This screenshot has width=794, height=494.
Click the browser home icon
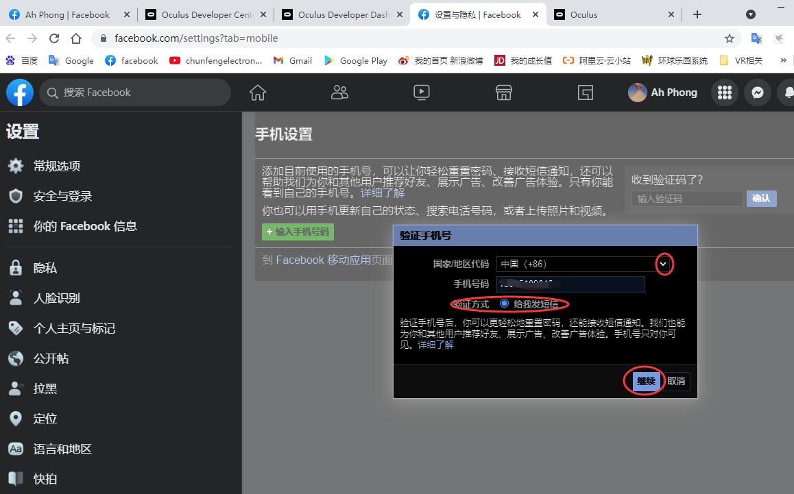pyautogui.click(x=76, y=38)
